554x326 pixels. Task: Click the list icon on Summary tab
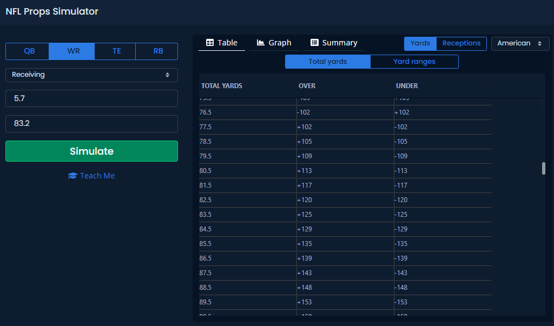coord(314,43)
